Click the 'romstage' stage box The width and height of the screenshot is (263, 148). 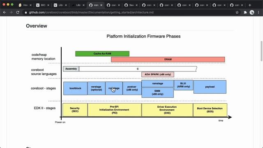click(x=114, y=88)
